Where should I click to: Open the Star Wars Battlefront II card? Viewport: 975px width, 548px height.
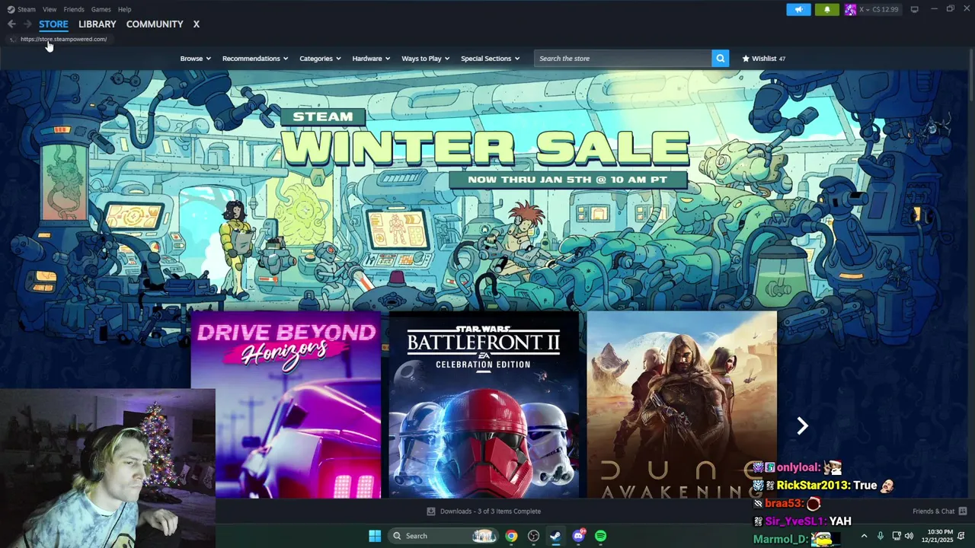(x=484, y=404)
